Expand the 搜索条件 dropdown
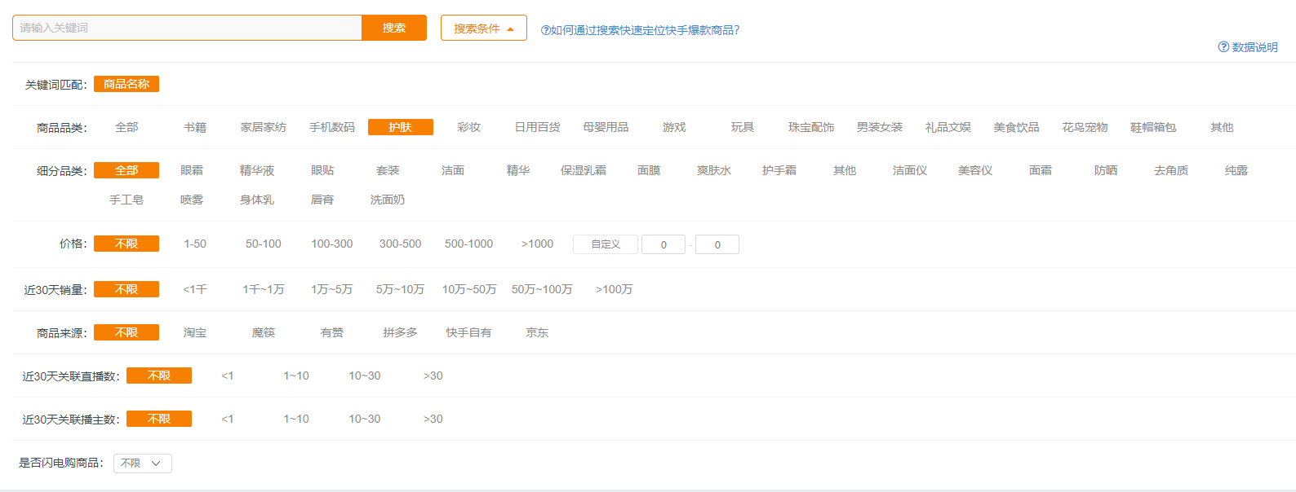The image size is (1296, 492). tap(483, 29)
